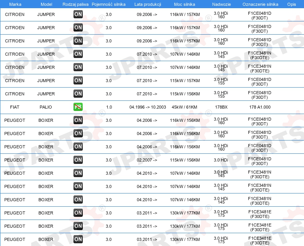Click the 178 A1.000 engine code
The image size is (304, 246).
click(x=260, y=107)
